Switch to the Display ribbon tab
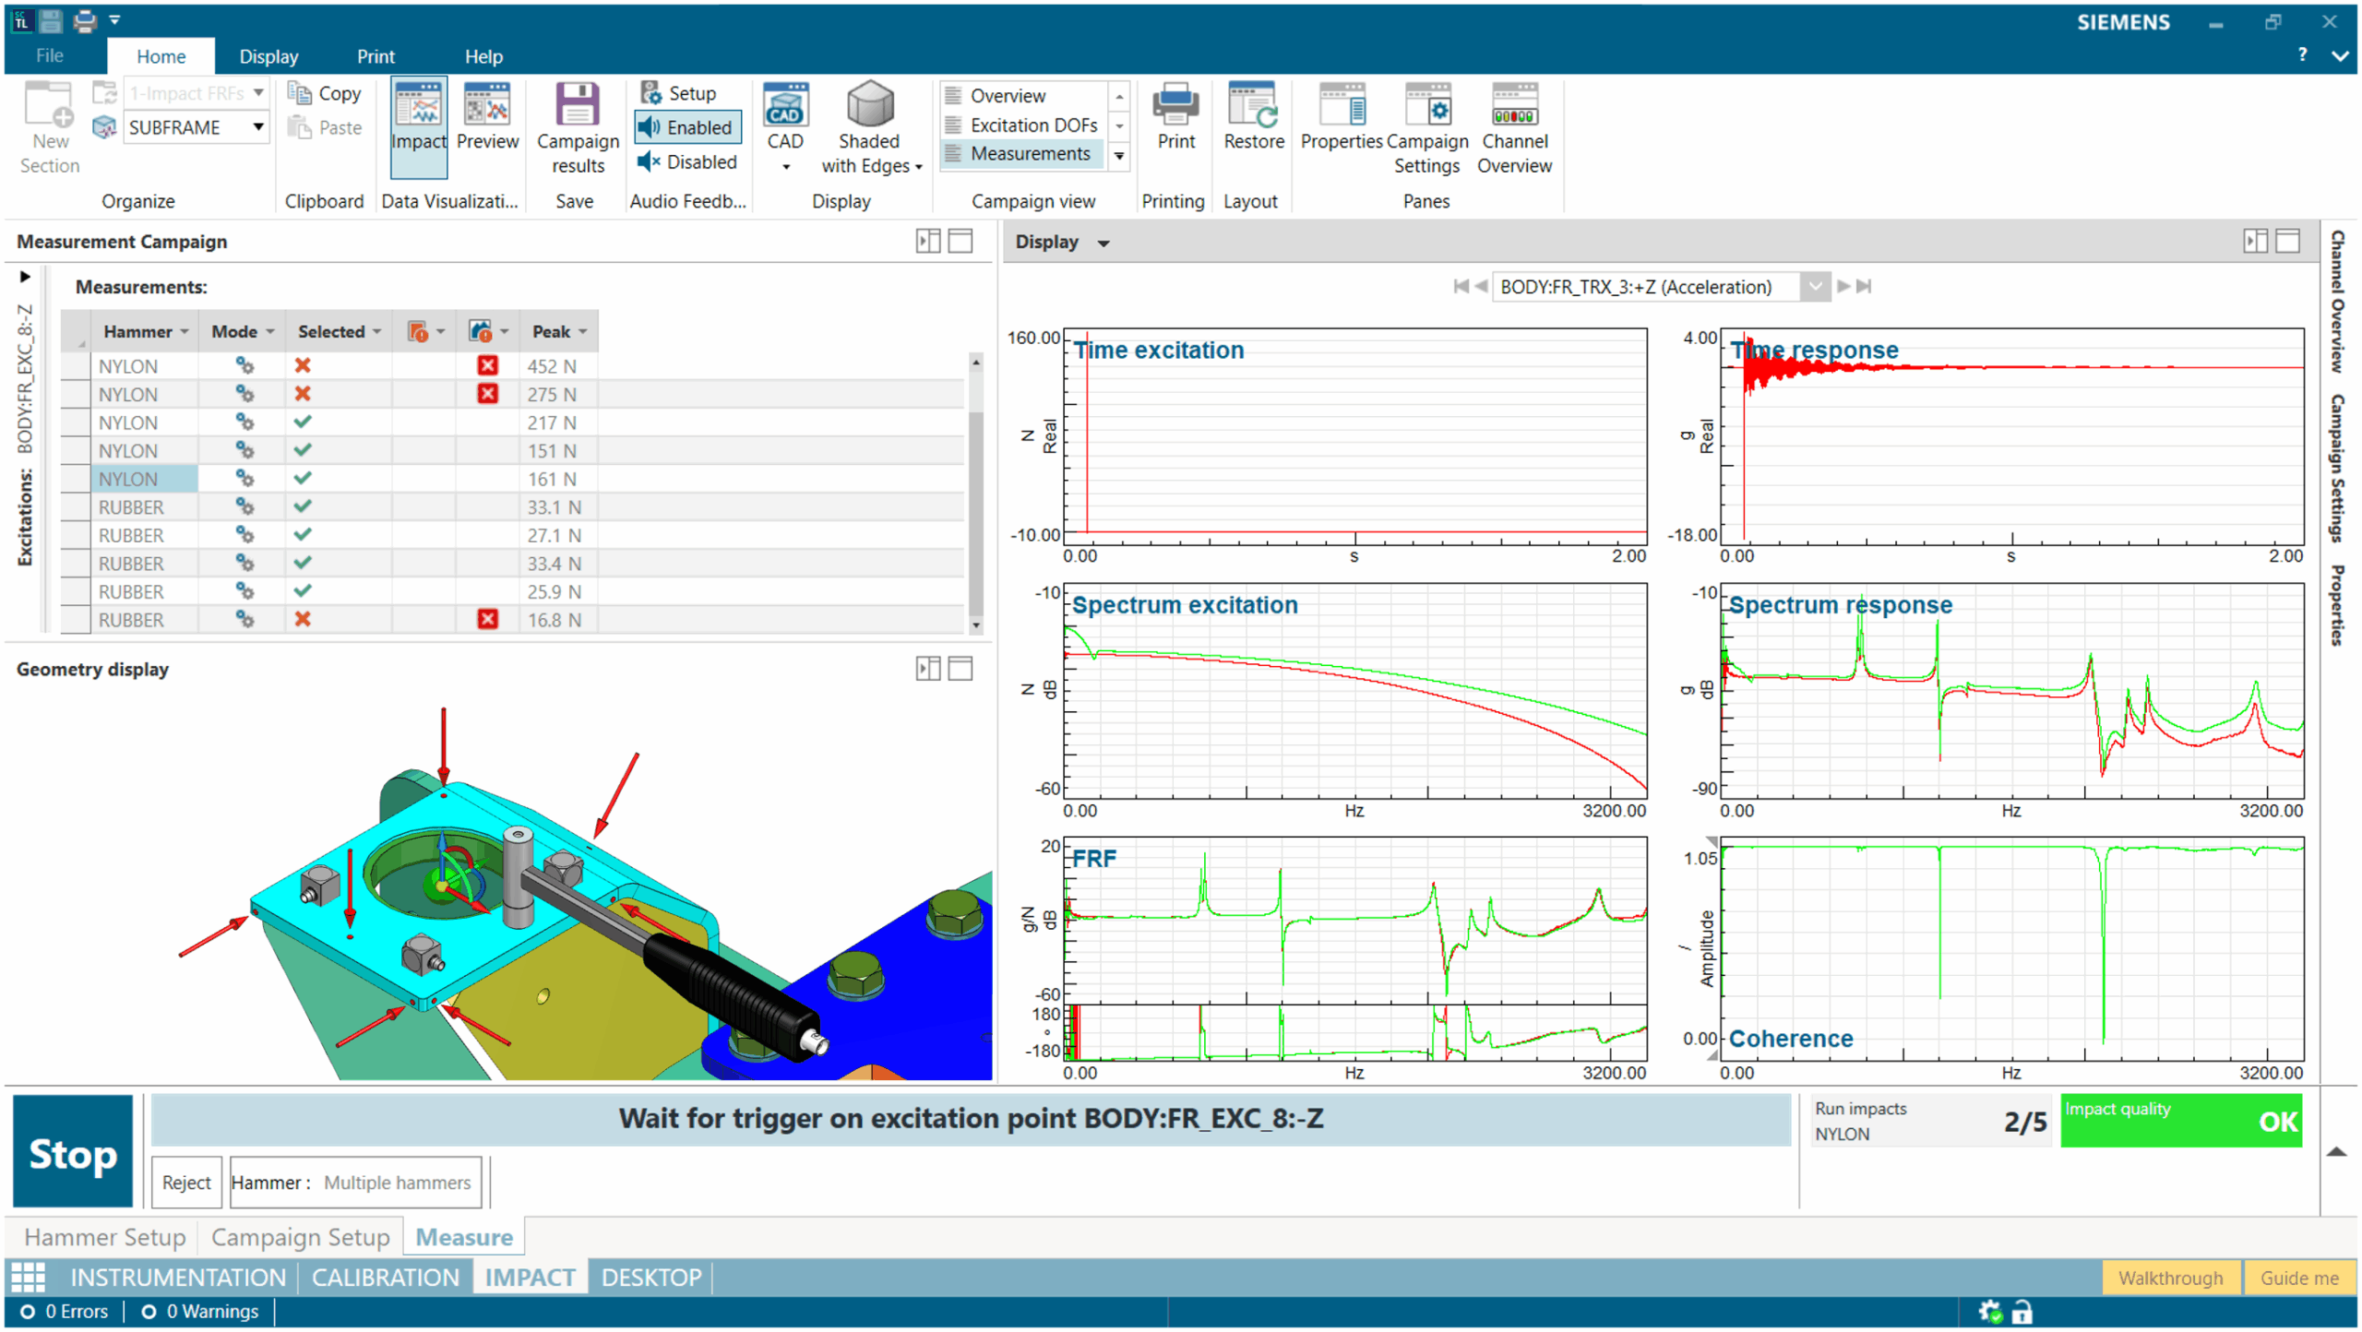 (x=268, y=56)
